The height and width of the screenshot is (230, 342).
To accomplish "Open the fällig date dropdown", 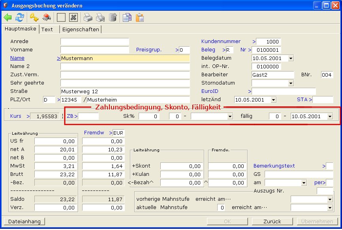I will [330, 117].
